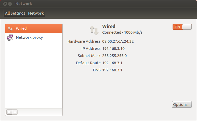197x121 pixels.
Task: Click the large Wired status arrows icon
Action: point(95,30)
